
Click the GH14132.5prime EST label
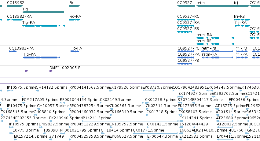(52, 87)
